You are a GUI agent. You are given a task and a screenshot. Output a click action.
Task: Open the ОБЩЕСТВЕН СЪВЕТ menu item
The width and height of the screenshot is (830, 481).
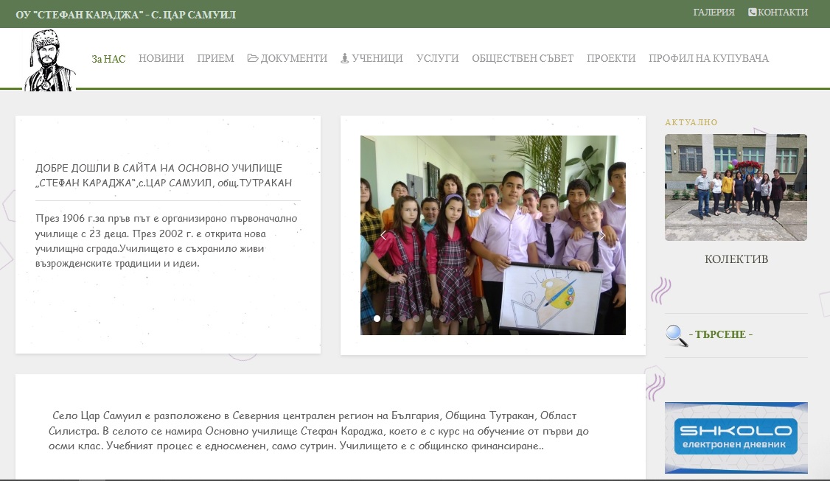click(523, 58)
